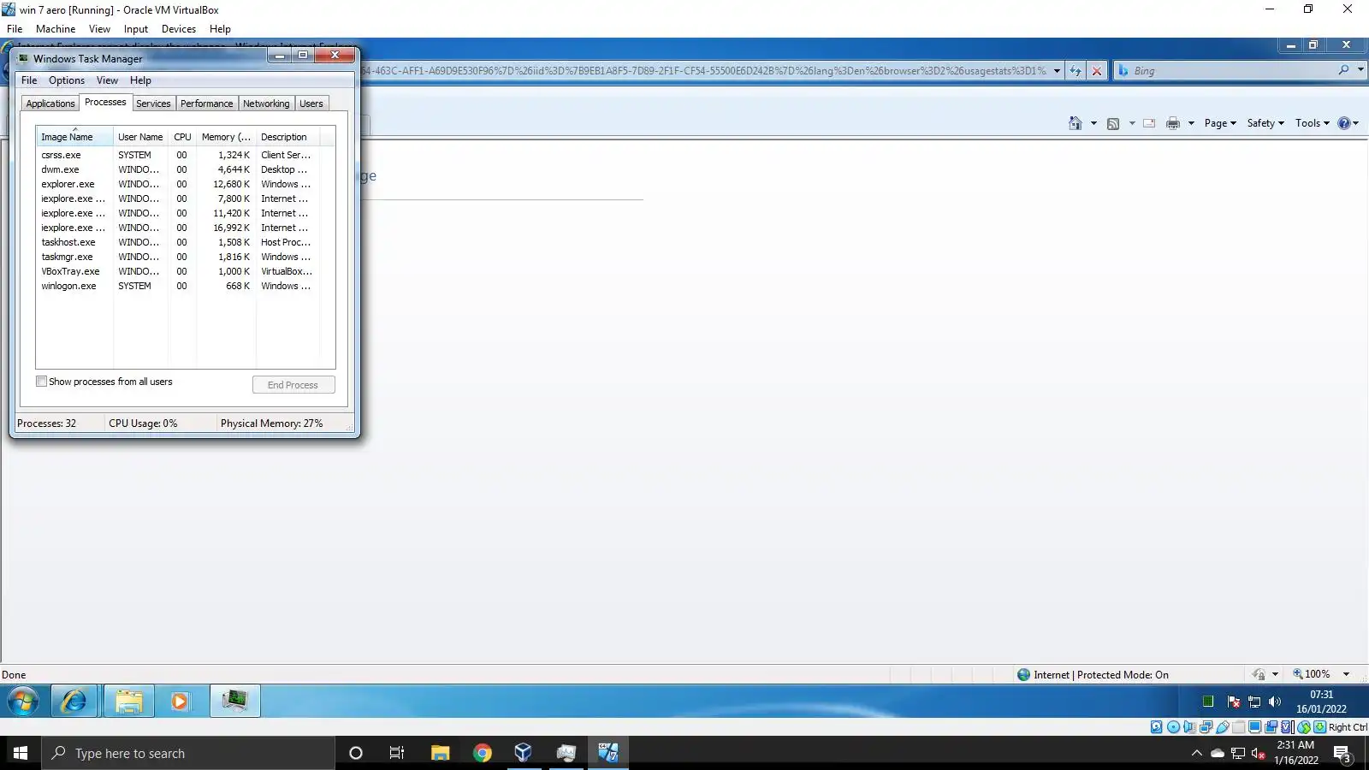Switch to Performance tab in Task Manager
The image size is (1369, 770).
click(206, 104)
